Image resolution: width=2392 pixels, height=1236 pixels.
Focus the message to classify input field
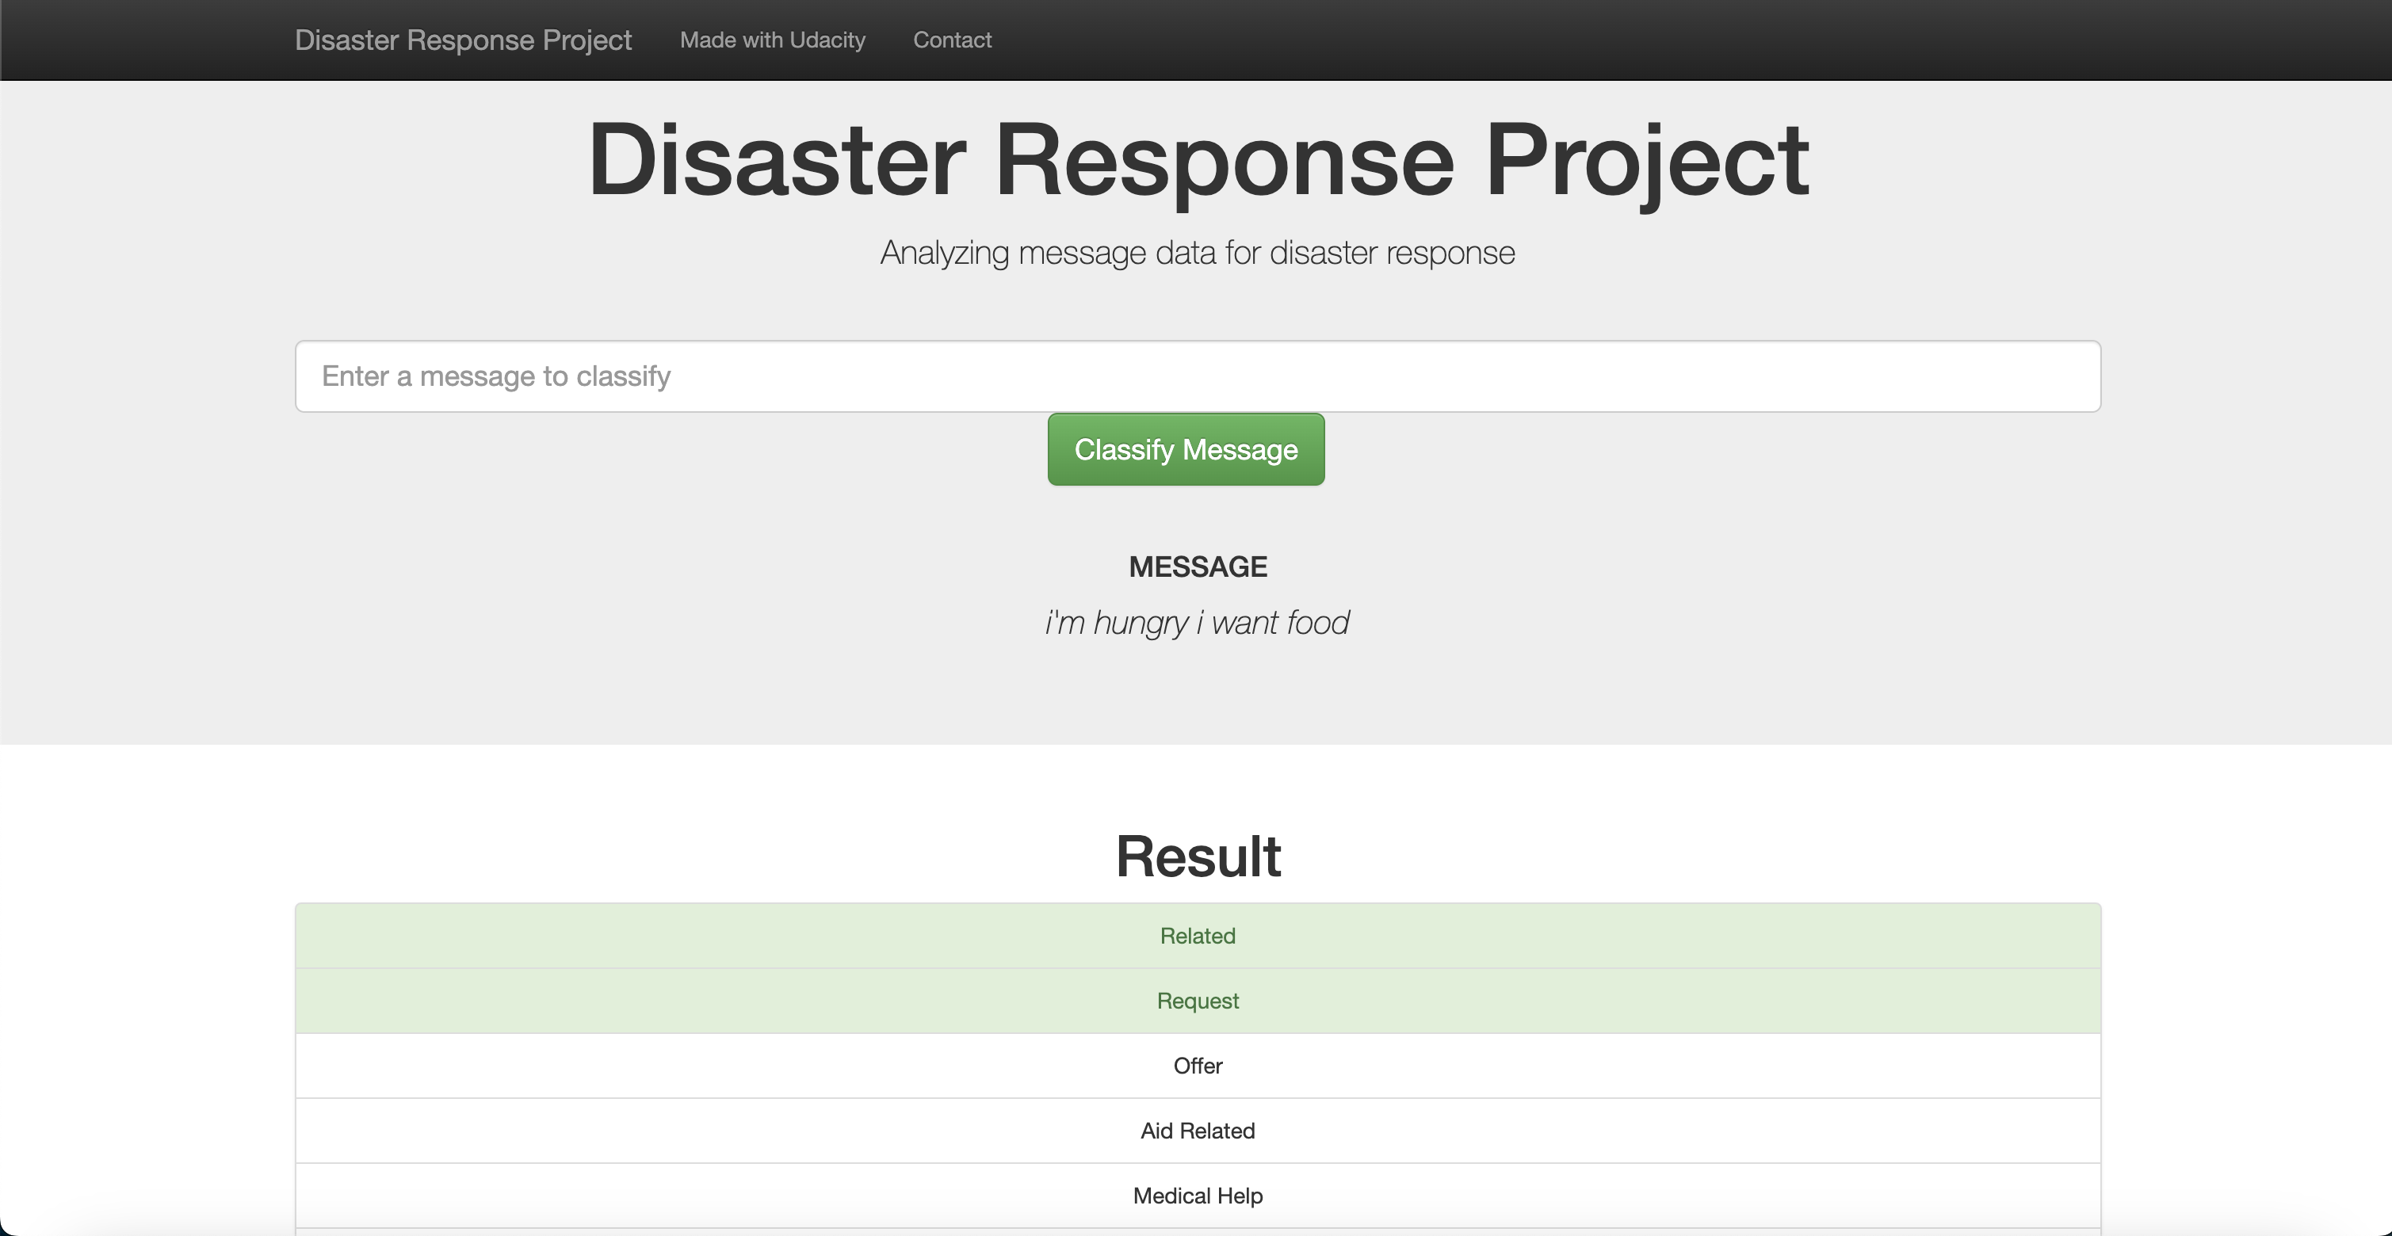(x=1196, y=376)
